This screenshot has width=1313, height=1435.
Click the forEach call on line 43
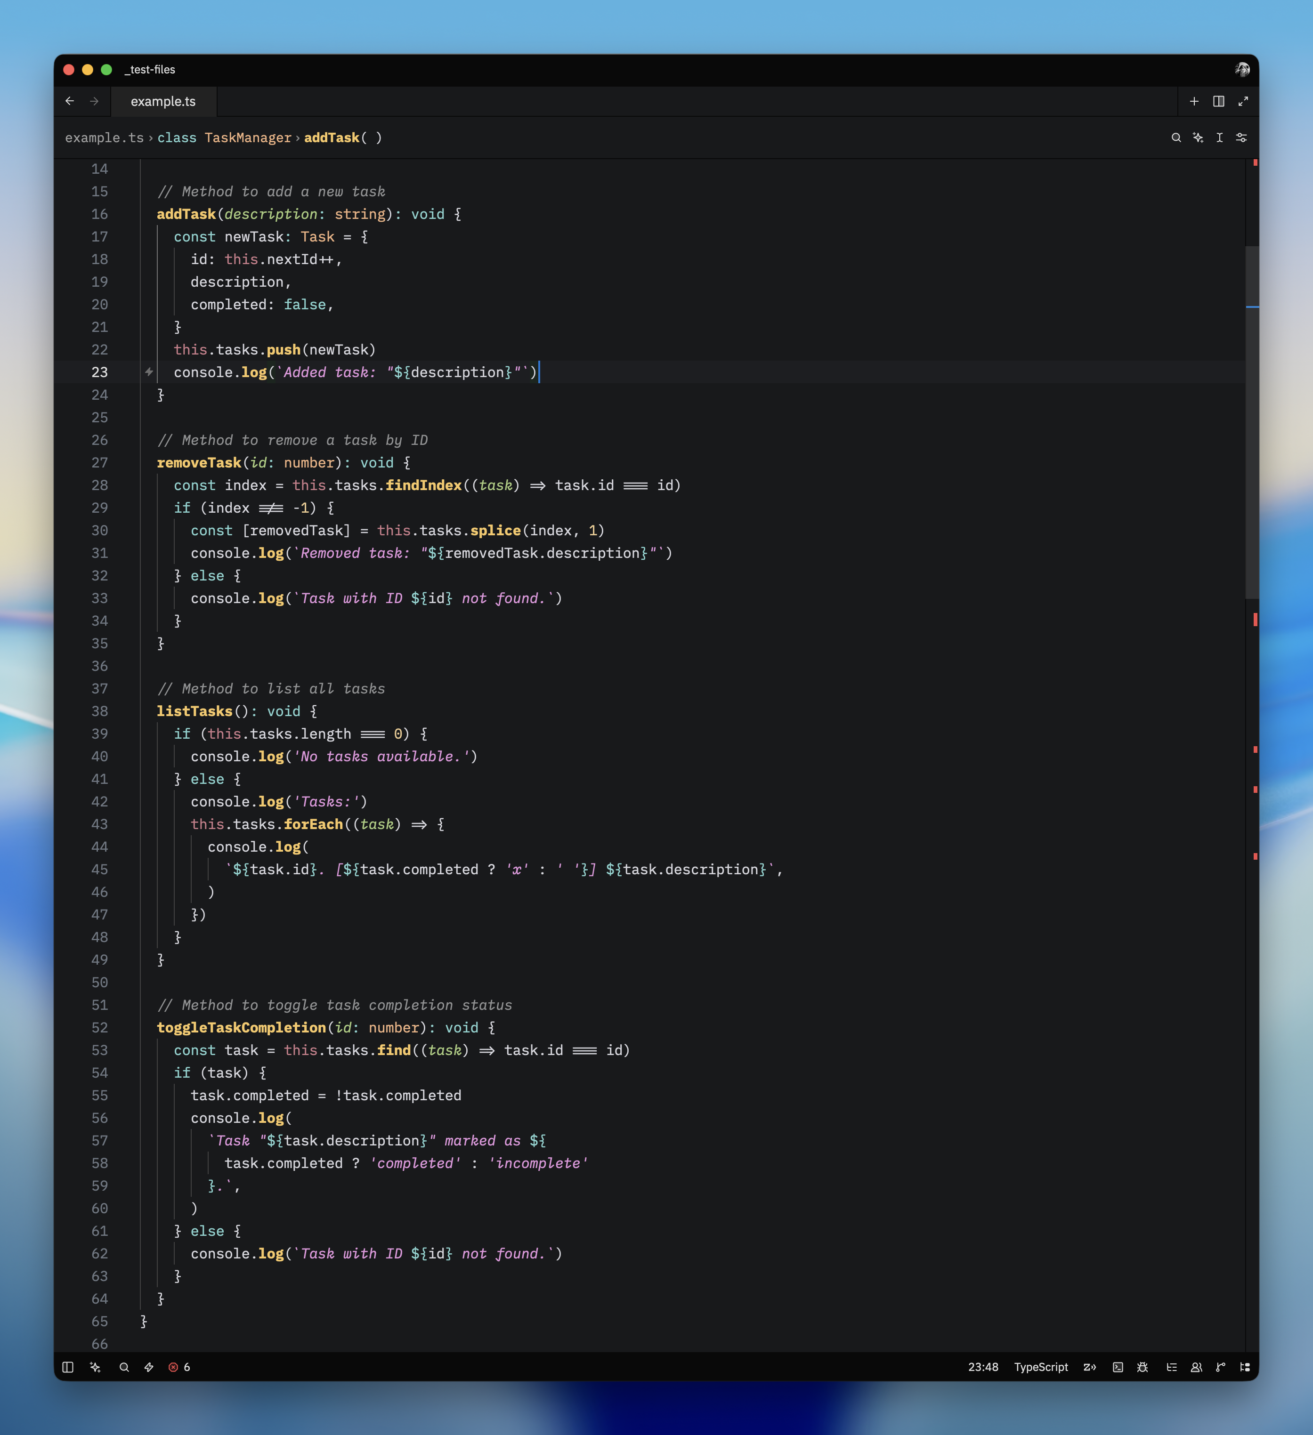(x=313, y=823)
